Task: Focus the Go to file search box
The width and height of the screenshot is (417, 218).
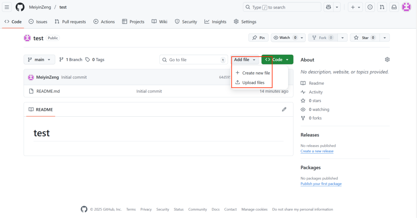Action: point(193,60)
